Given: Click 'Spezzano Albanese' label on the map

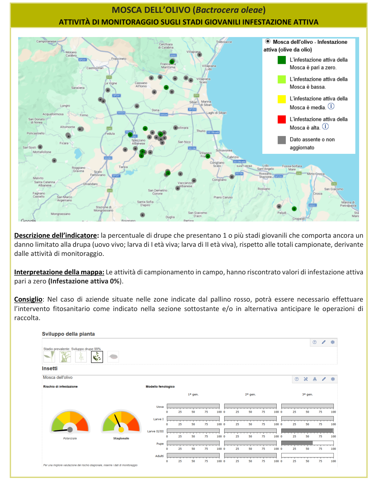Looking at the screenshot, I should (138, 142).
